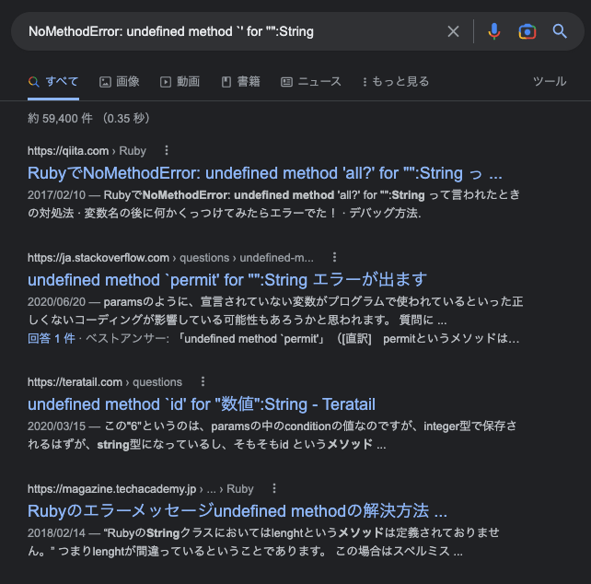Viewport: 591px width, 584px height.
Task: Click the https://ja.stackoverflow.com breadcrumb URL
Action: click(x=98, y=258)
